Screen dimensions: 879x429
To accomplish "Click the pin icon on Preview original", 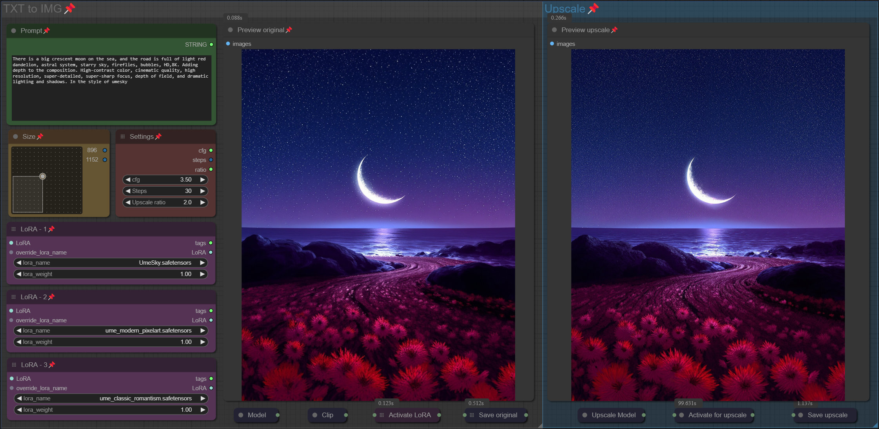I will (289, 30).
